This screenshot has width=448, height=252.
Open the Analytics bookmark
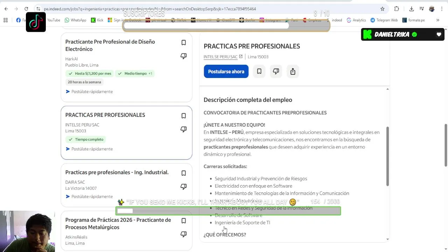coord(356,20)
